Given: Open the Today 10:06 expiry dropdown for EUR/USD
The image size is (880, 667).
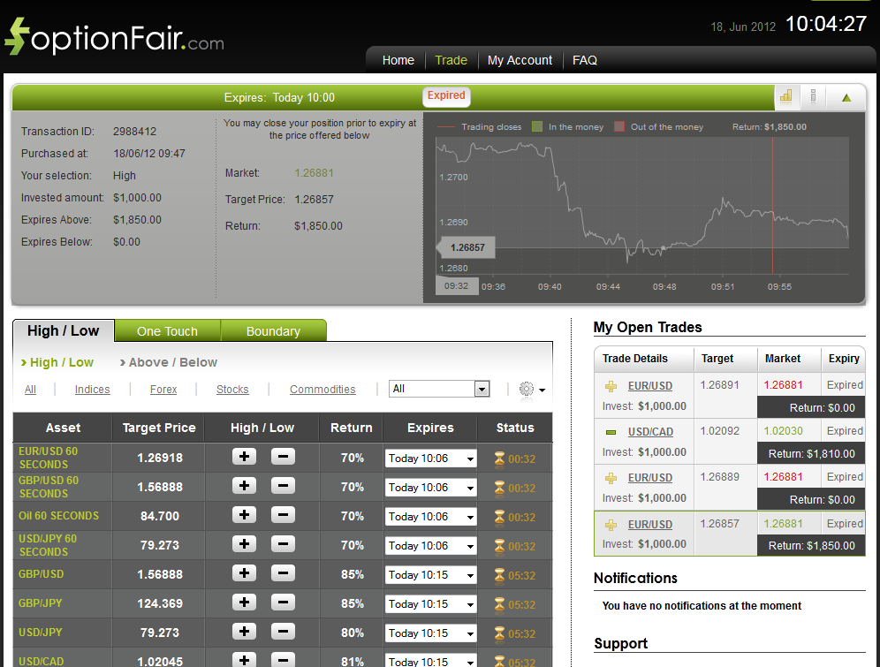Looking at the screenshot, I should pyautogui.click(x=429, y=457).
